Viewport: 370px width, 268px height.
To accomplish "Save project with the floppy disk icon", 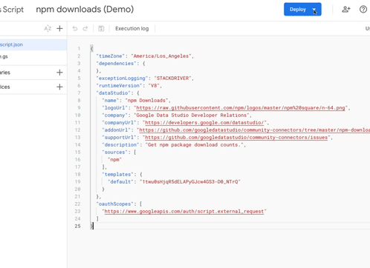I will tap(101, 29).
